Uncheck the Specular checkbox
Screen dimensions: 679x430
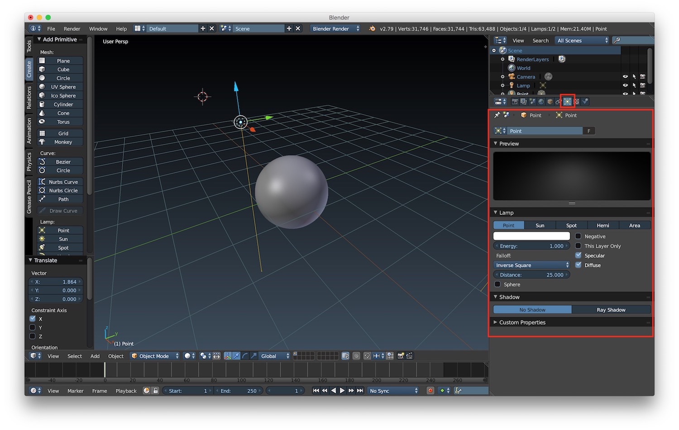(578, 255)
